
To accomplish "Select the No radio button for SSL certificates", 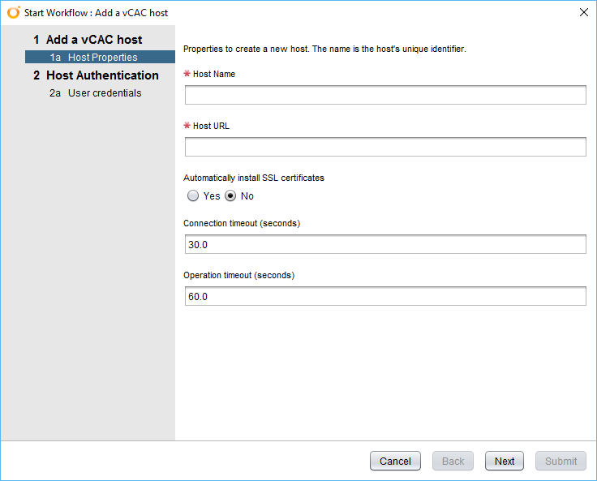I will pos(230,195).
